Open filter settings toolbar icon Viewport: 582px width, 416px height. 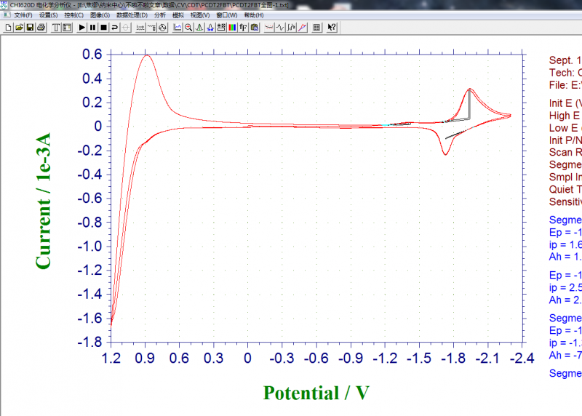coord(151,28)
